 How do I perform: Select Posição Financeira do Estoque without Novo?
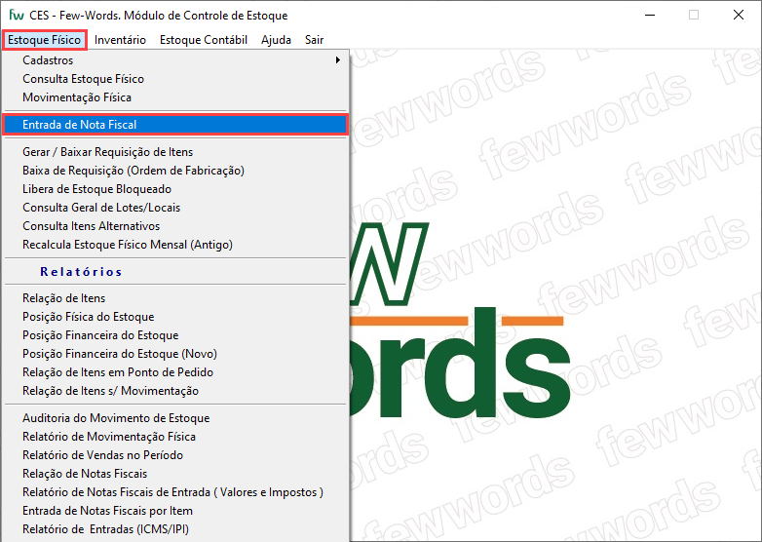click(175, 335)
